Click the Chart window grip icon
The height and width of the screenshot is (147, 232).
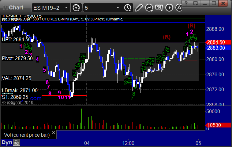click(x=5, y=8)
